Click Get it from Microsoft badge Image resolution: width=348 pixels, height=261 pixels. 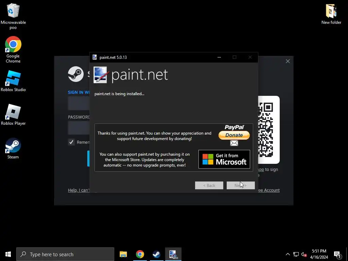point(224,159)
